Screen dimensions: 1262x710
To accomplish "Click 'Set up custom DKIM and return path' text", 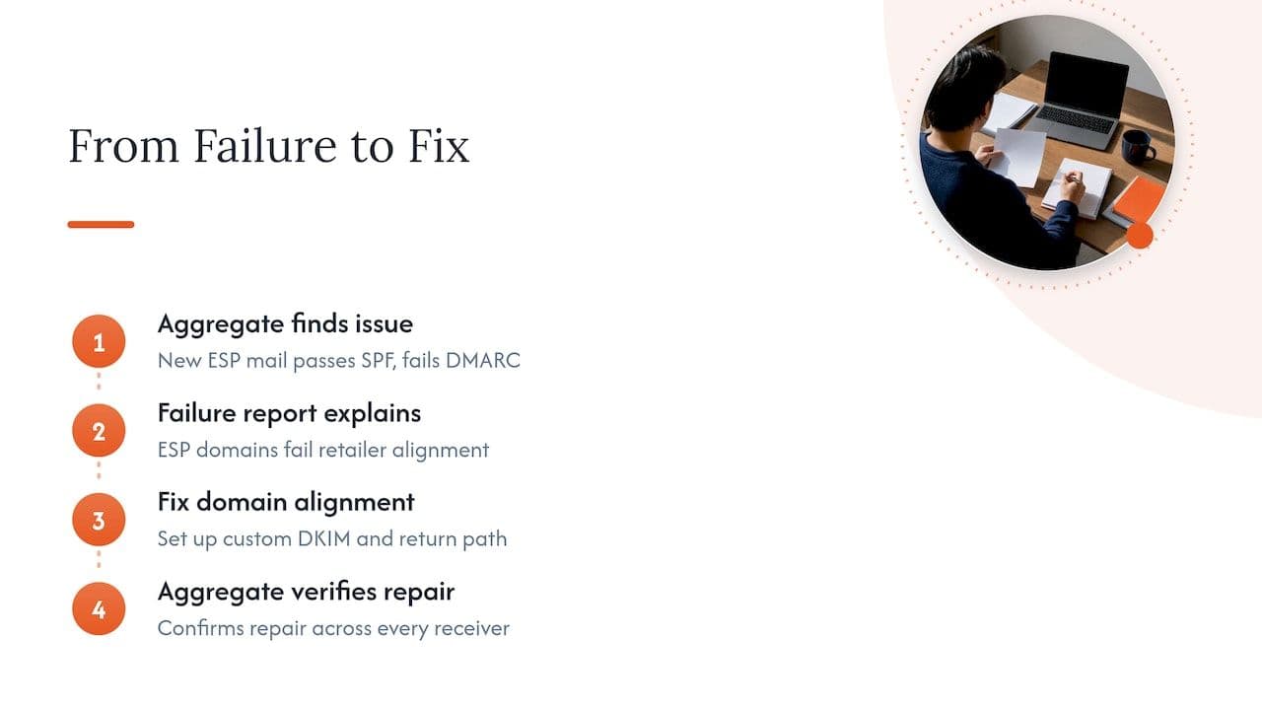I will [332, 539].
